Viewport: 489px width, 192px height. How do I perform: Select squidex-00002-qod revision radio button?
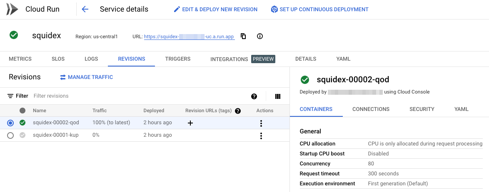click(x=10, y=123)
